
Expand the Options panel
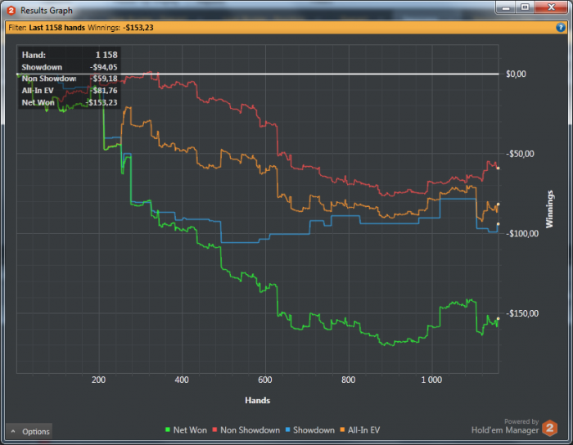[29, 431]
